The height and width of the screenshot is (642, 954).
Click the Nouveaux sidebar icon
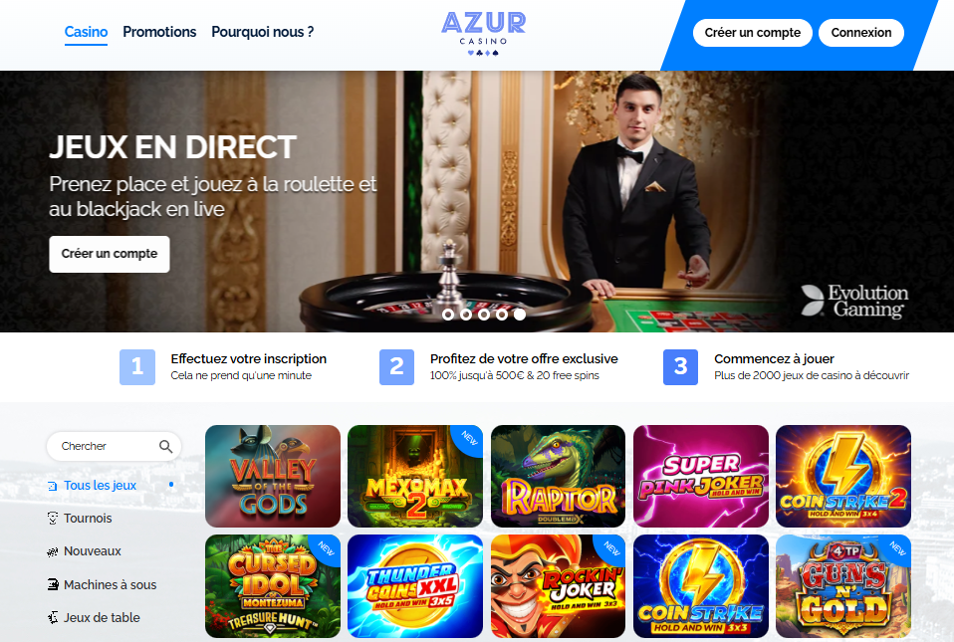pos(53,551)
